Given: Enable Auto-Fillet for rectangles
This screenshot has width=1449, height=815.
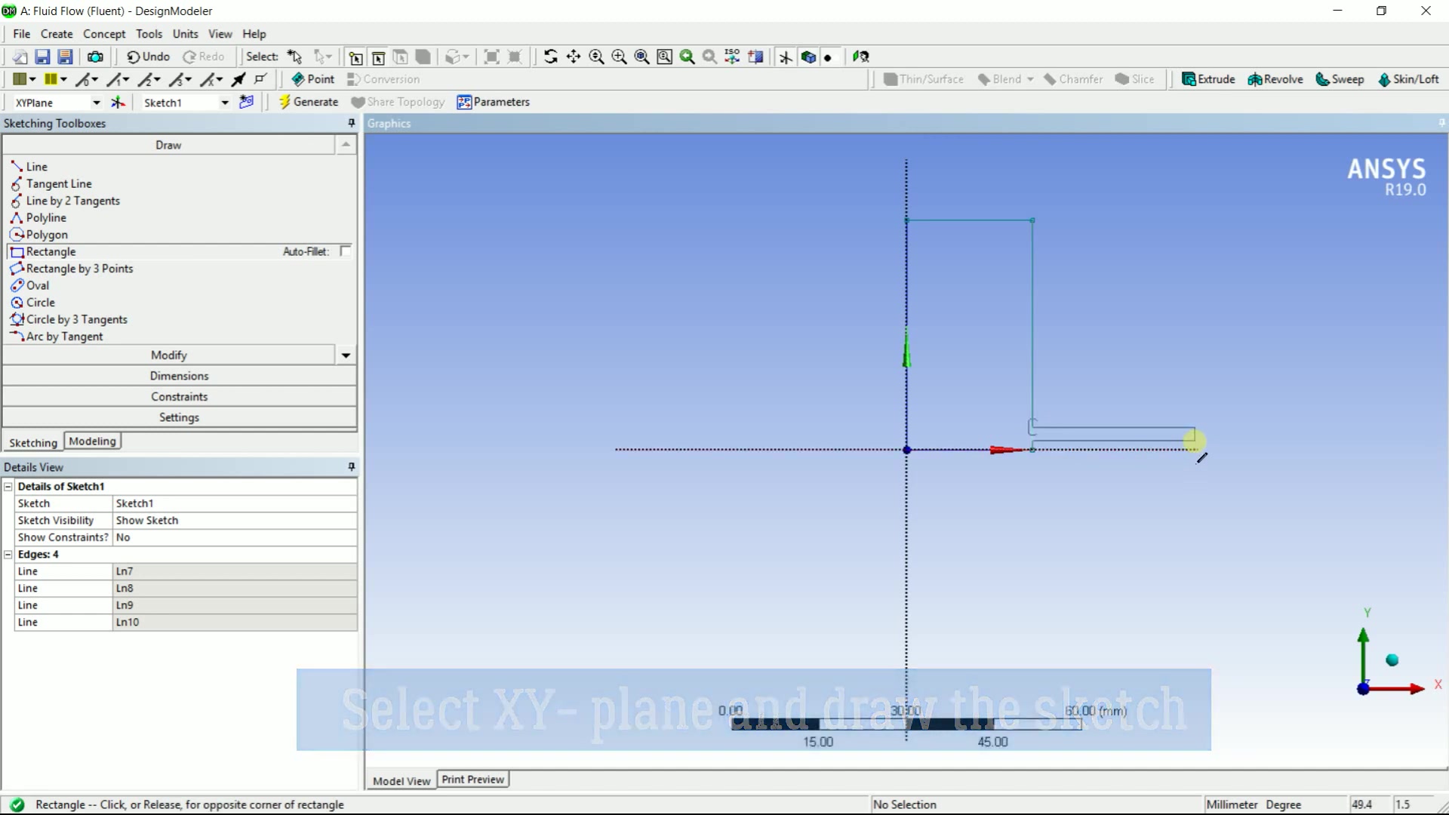Looking at the screenshot, I should click(x=345, y=251).
